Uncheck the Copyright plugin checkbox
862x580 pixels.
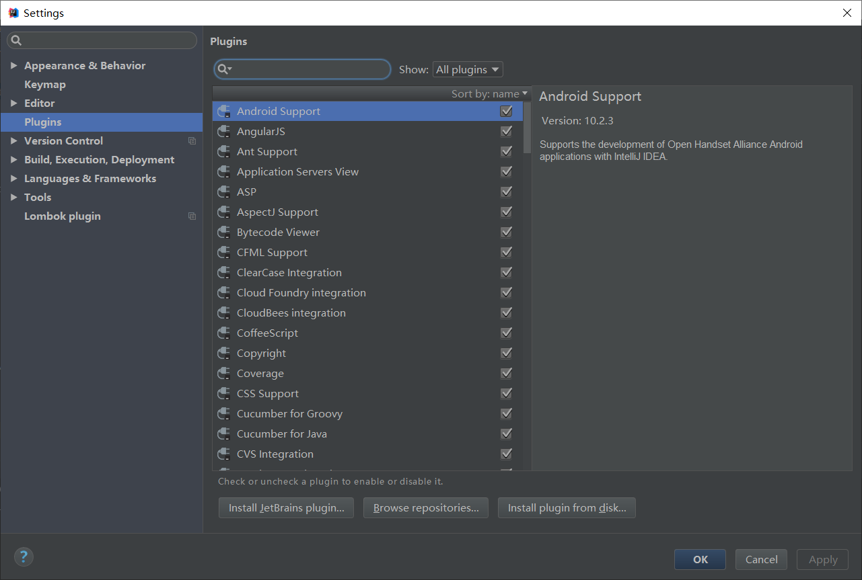pos(507,354)
